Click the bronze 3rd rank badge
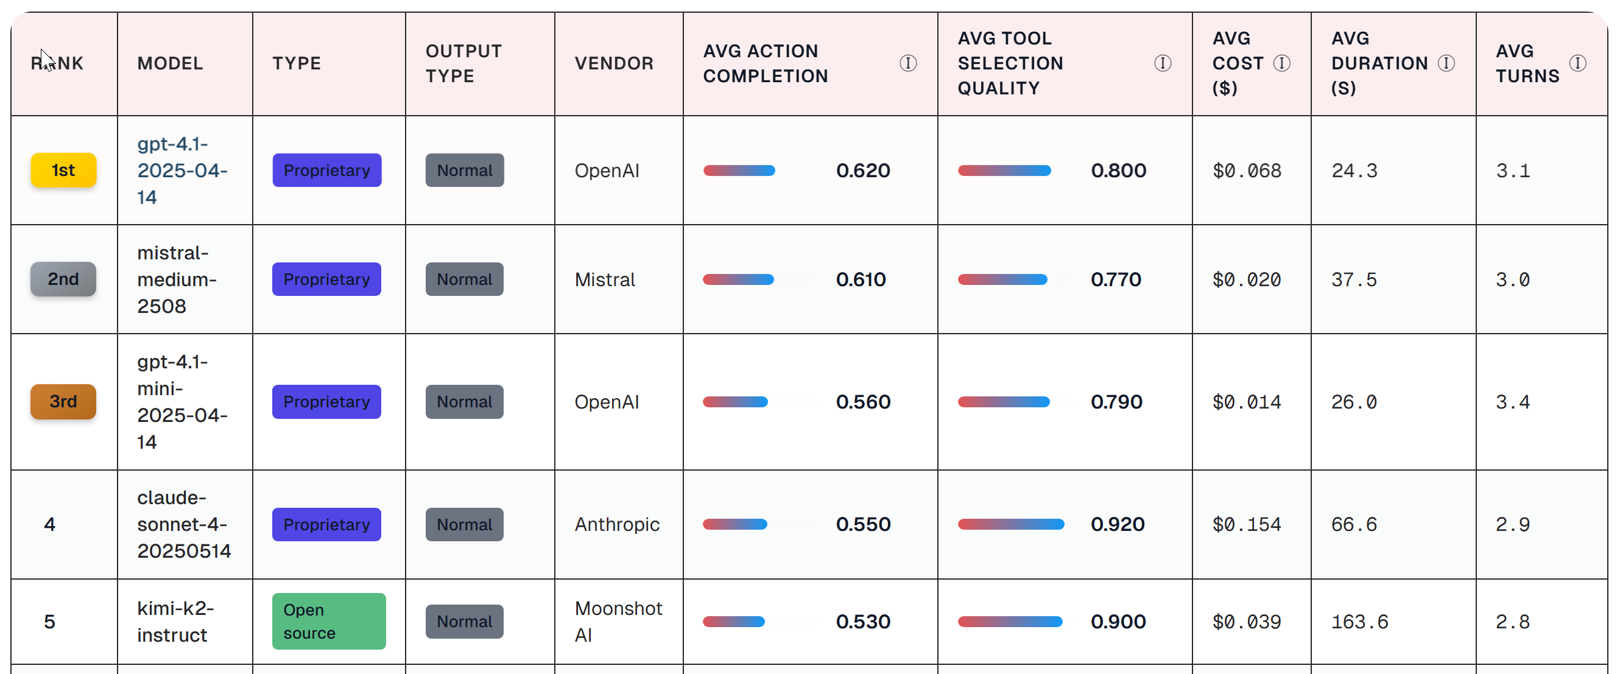 point(63,401)
